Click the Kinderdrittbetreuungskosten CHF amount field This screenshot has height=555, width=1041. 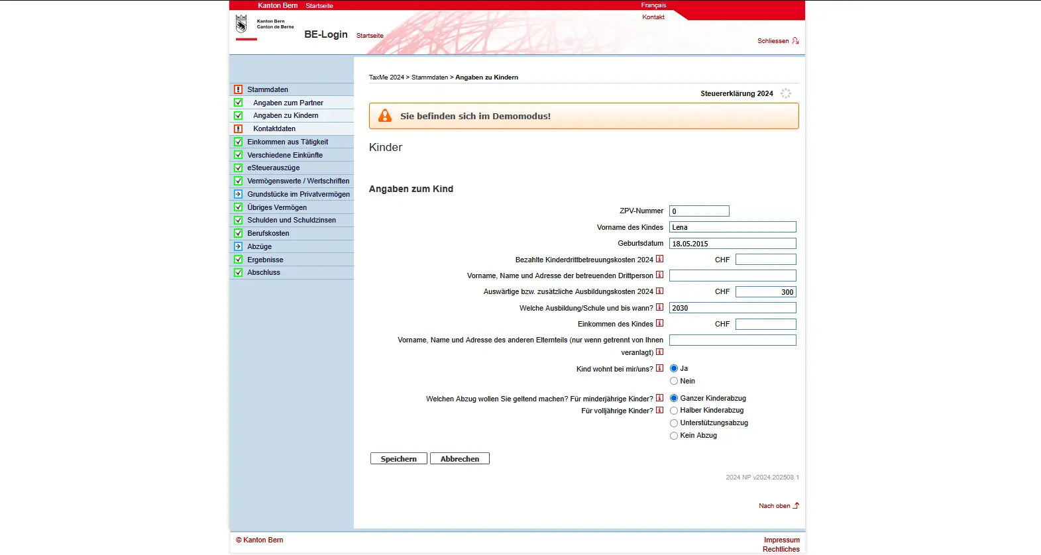[x=766, y=260]
